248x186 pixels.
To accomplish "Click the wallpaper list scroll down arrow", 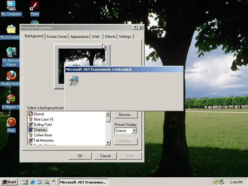I will 108,143.
